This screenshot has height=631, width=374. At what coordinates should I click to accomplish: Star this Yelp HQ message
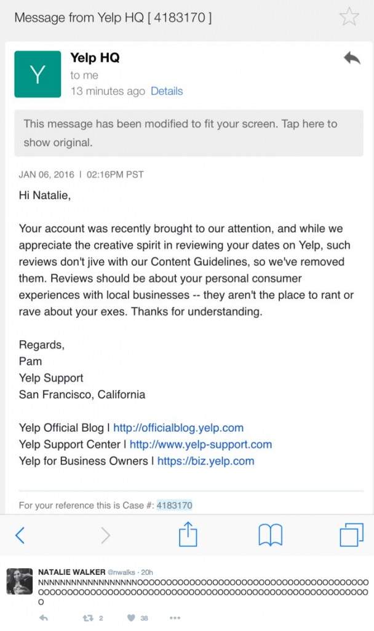tap(349, 17)
